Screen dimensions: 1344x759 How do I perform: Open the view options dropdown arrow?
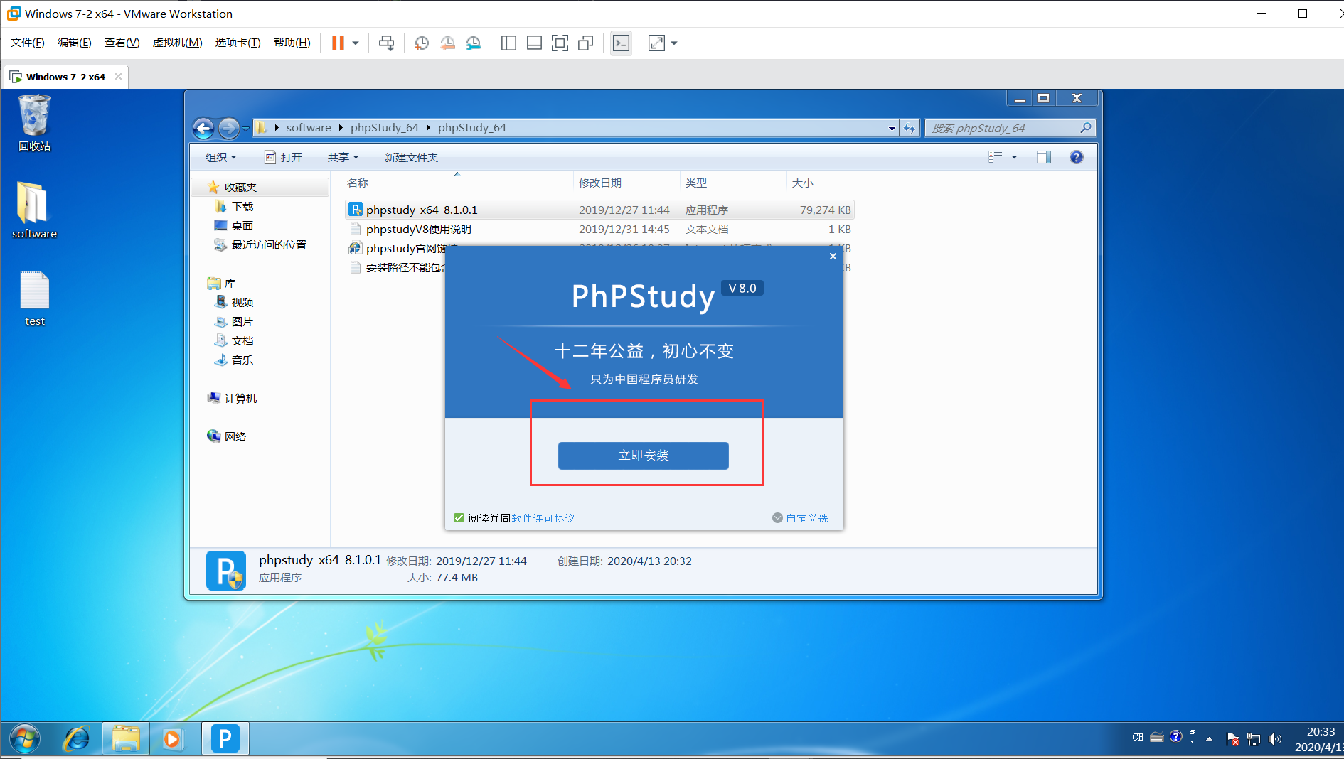point(1014,157)
